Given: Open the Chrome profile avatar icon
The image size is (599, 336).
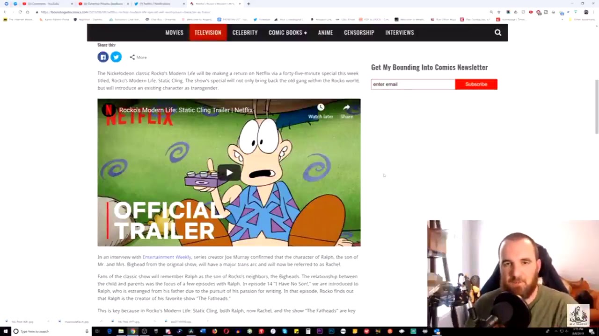Looking at the screenshot, I should (586, 12).
